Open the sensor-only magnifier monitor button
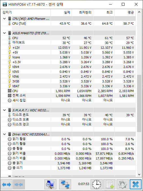The image size is (143, 191). (50, 184)
